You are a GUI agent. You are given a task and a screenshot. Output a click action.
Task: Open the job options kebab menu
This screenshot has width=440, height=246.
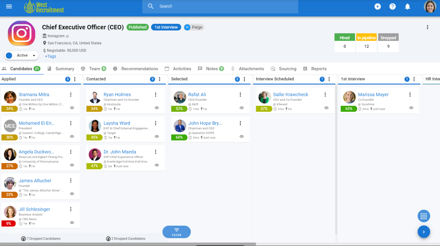(x=427, y=27)
